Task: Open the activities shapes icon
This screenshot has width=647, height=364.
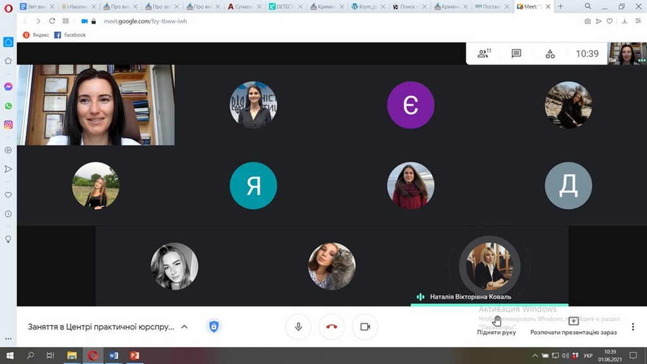Action: click(550, 54)
